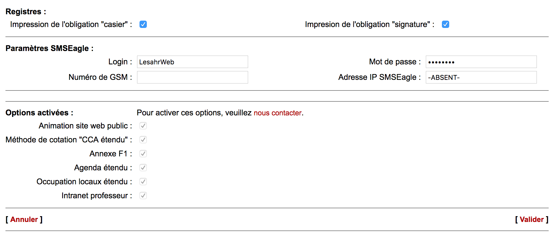
Task: Toggle the 'Agenda étendu' checkbox
Action: click(x=143, y=168)
